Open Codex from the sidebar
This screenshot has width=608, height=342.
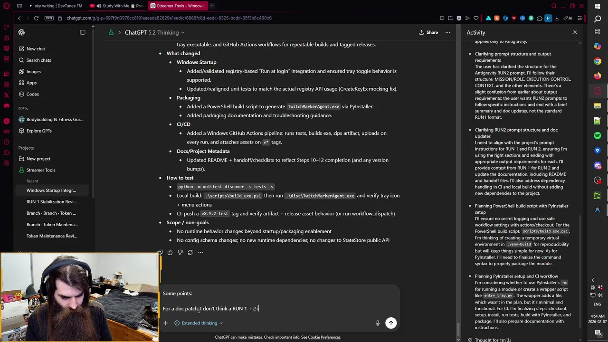point(32,94)
